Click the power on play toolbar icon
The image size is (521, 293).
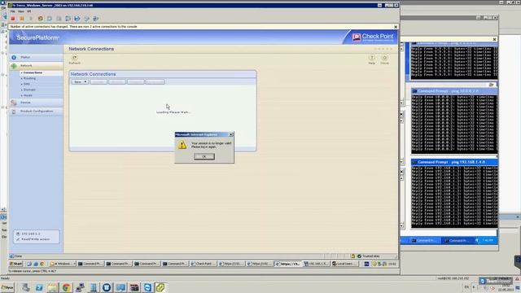pos(31,19)
